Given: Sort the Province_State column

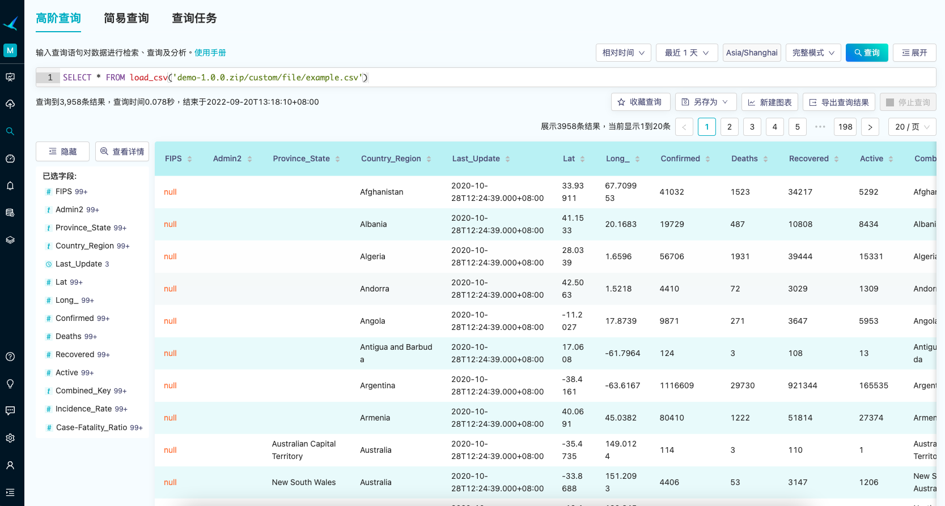Looking at the screenshot, I should (337, 159).
